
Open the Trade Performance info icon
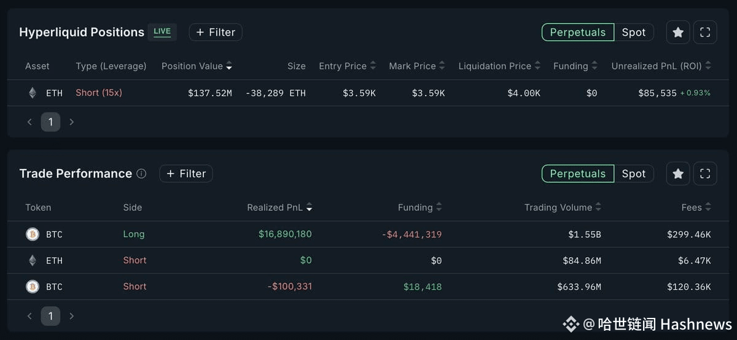tap(141, 174)
